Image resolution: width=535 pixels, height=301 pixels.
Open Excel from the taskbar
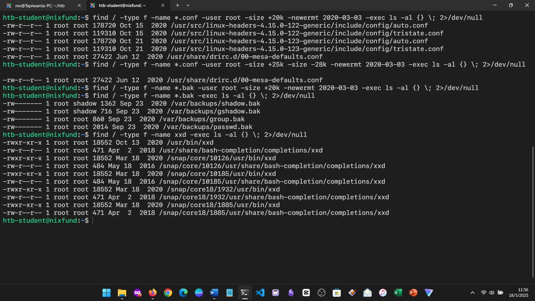398,293
